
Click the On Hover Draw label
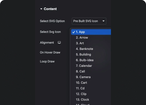50,52
